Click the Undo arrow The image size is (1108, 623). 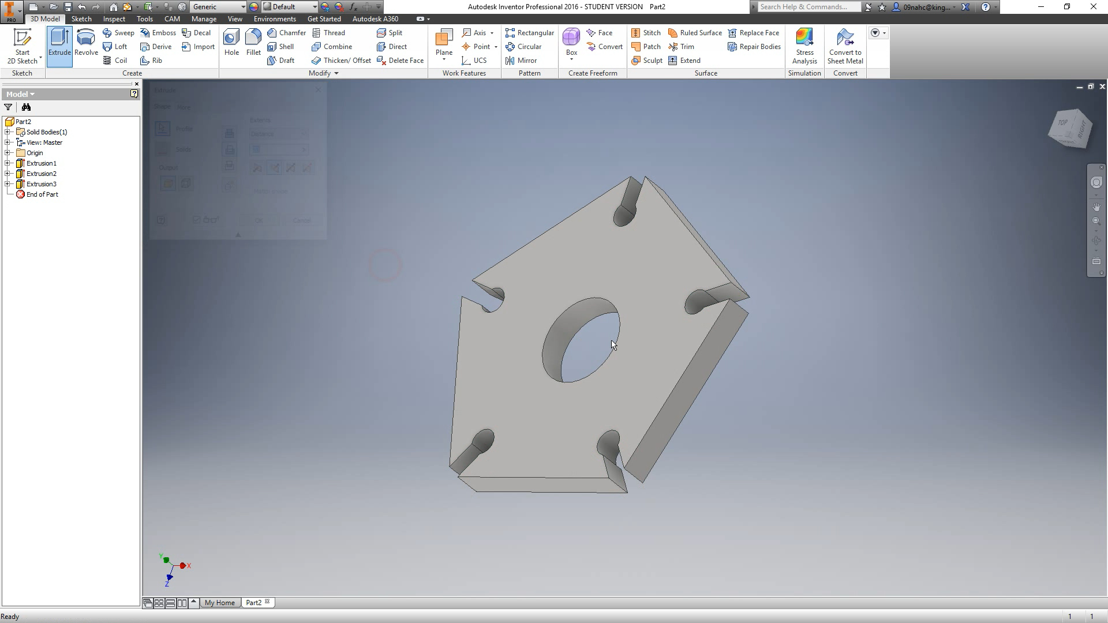(x=81, y=7)
